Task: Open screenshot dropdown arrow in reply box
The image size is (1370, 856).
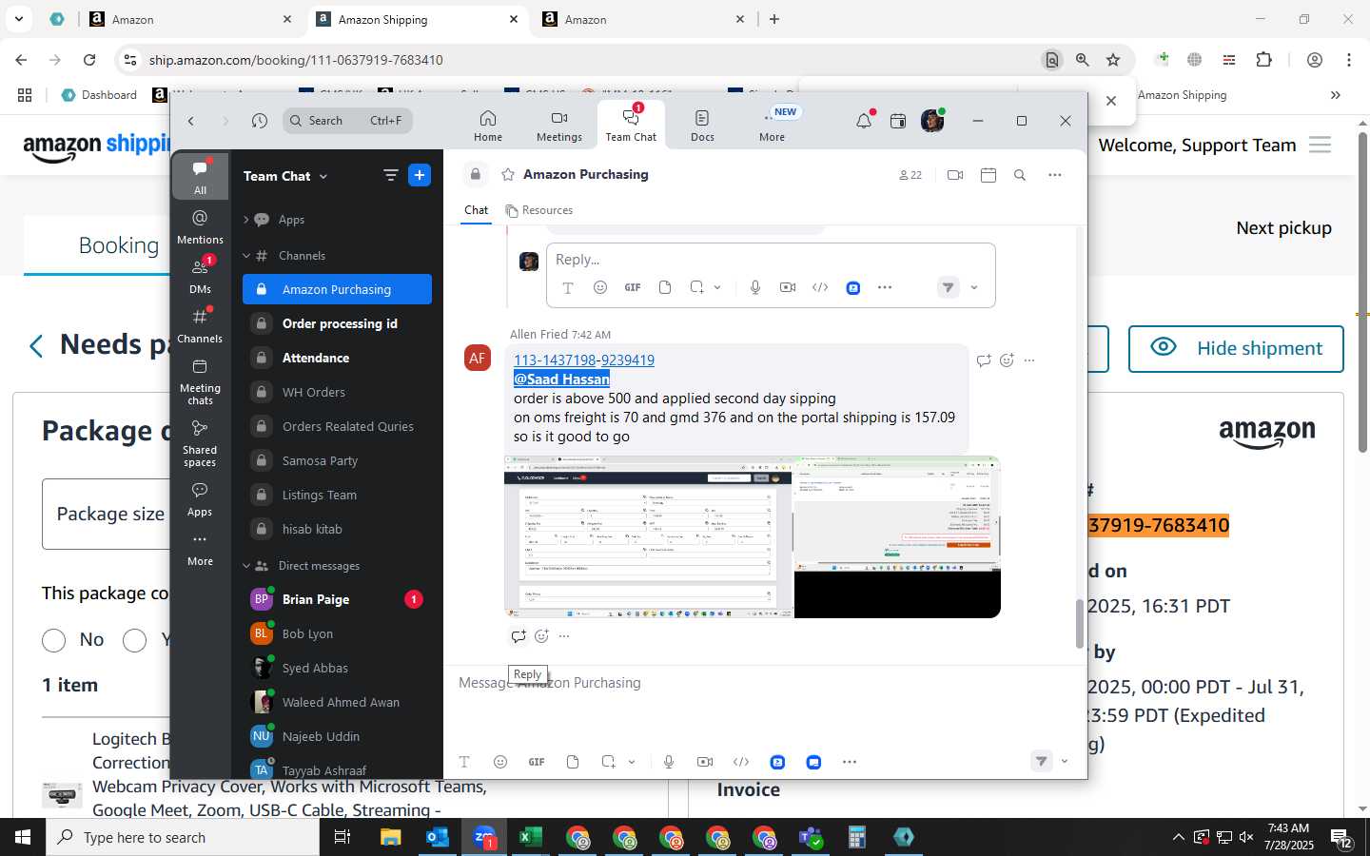Action: [717, 287]
